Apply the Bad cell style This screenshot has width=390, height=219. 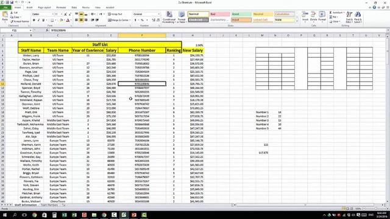click(x=220, y=14)
